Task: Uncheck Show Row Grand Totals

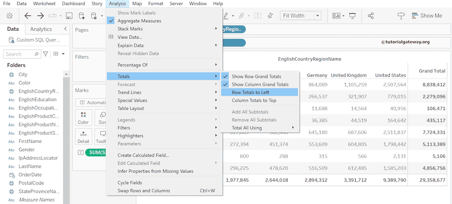Action: 256,76
